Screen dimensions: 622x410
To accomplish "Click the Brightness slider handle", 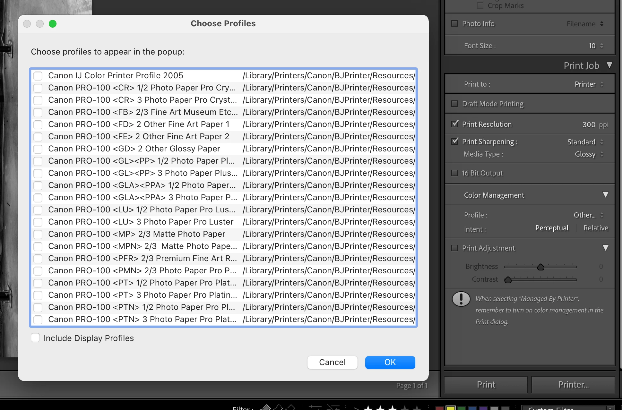I will click(x=541, y=267).
